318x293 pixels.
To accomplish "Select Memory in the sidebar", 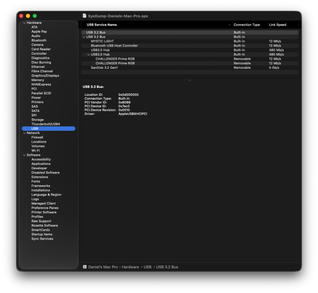I will pos(38,80).
